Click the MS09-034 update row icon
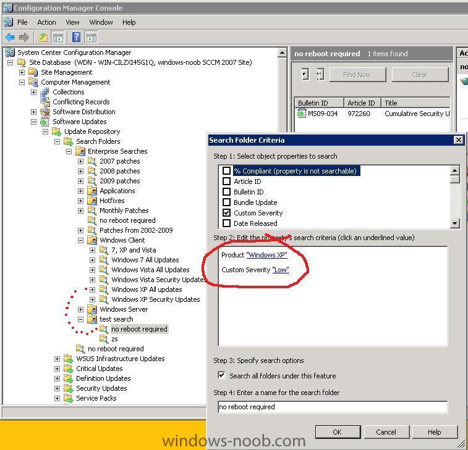 coord(302,114)
